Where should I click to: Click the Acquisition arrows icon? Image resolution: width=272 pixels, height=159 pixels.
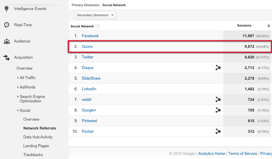point(6,58)
